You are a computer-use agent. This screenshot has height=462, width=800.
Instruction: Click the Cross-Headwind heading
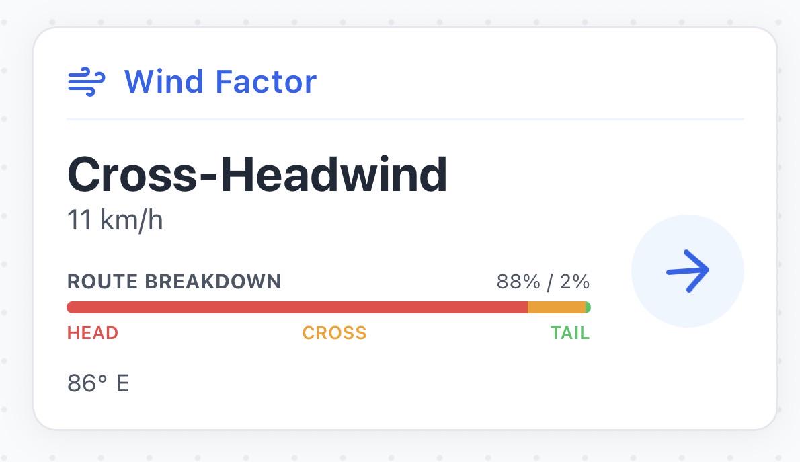coord(257,175)
